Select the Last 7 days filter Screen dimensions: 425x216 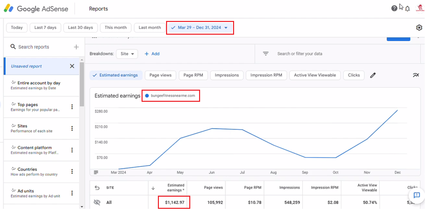[45, 27]
